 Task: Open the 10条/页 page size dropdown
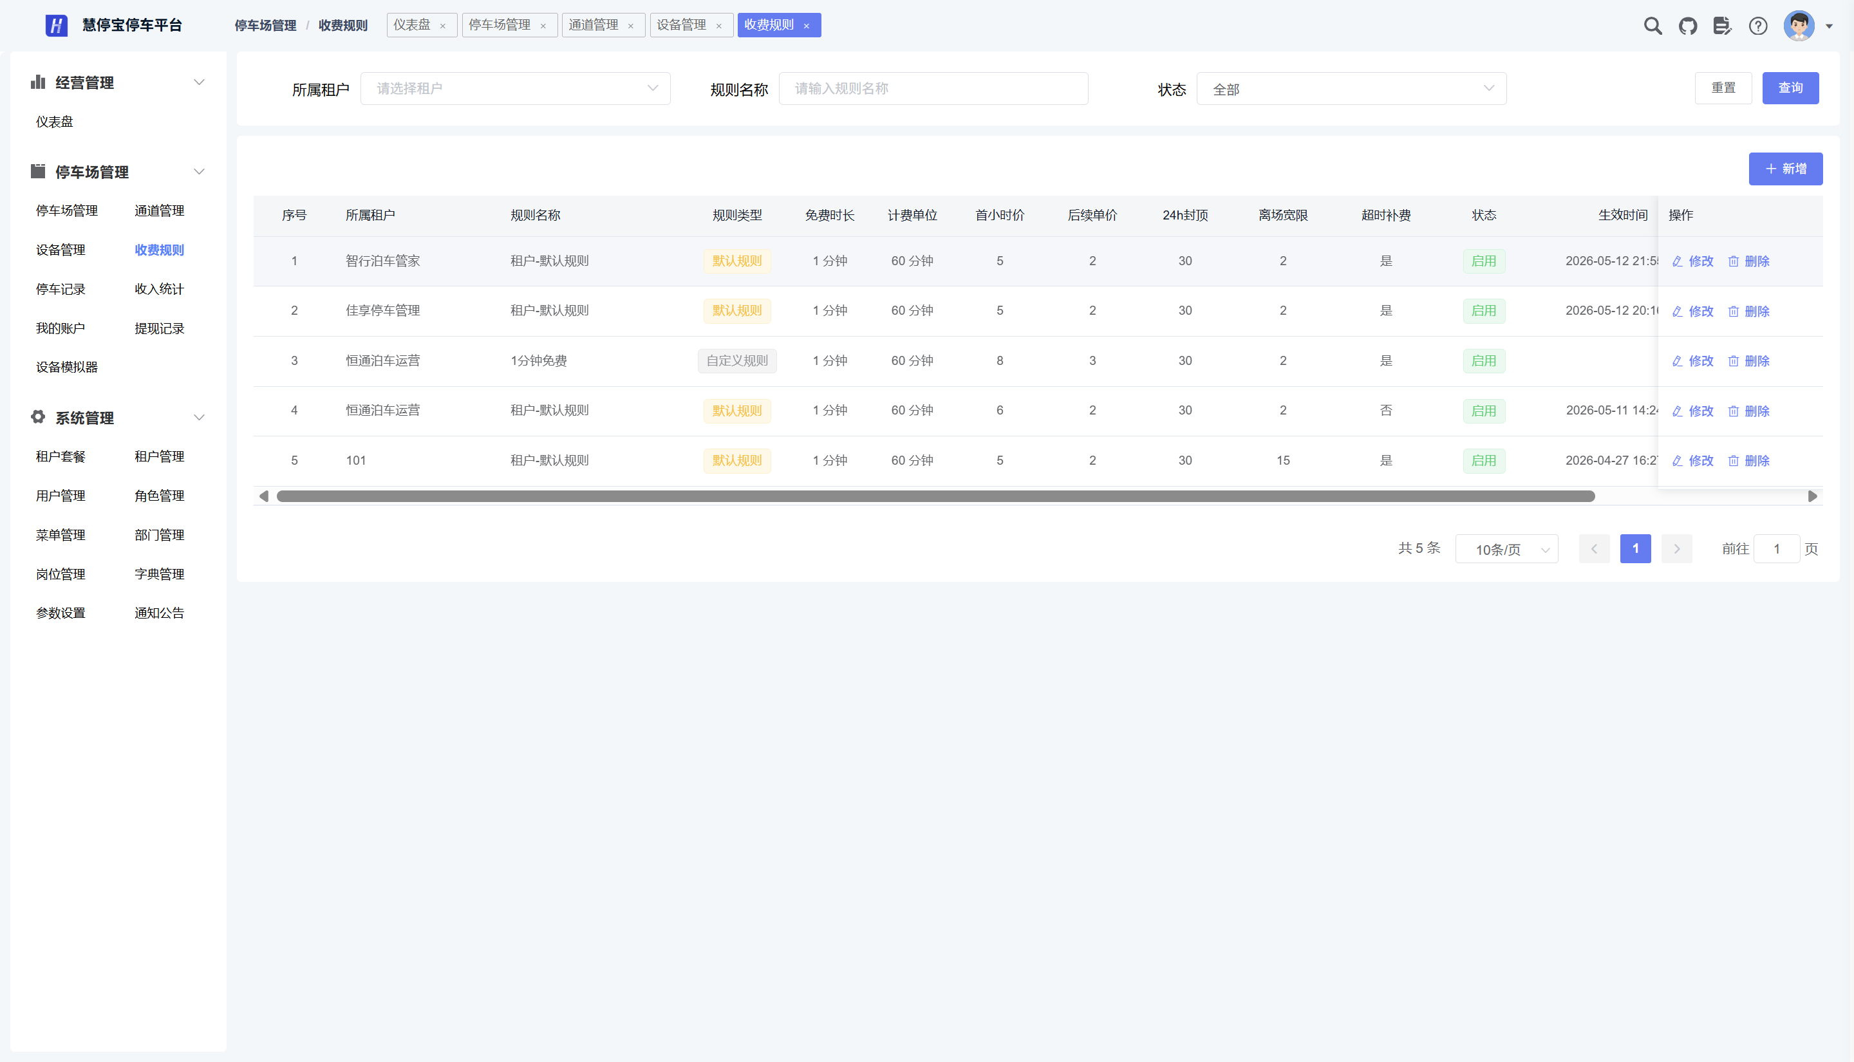pos(1507,549)
